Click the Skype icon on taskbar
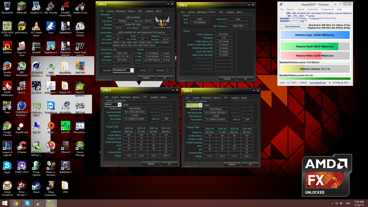 [27, 203]
